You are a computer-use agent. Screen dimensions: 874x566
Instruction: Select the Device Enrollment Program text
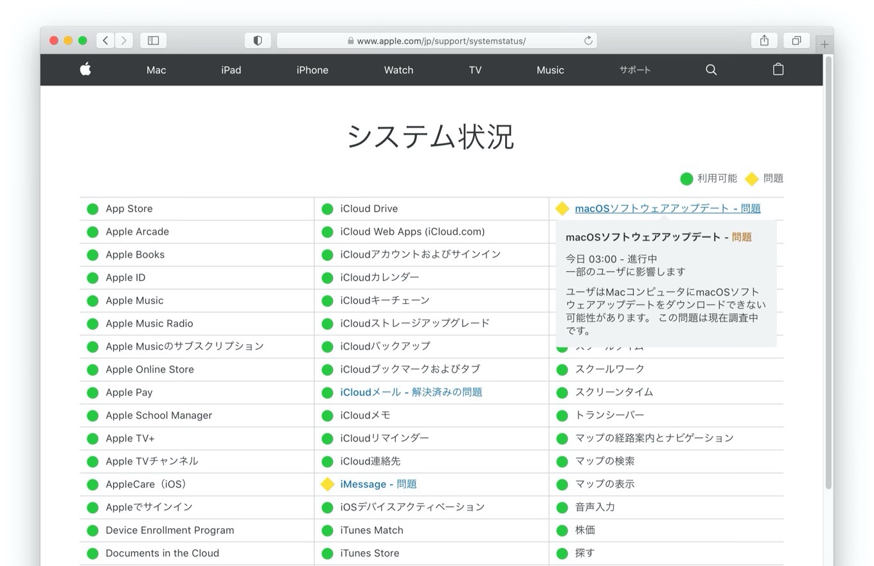170,530
